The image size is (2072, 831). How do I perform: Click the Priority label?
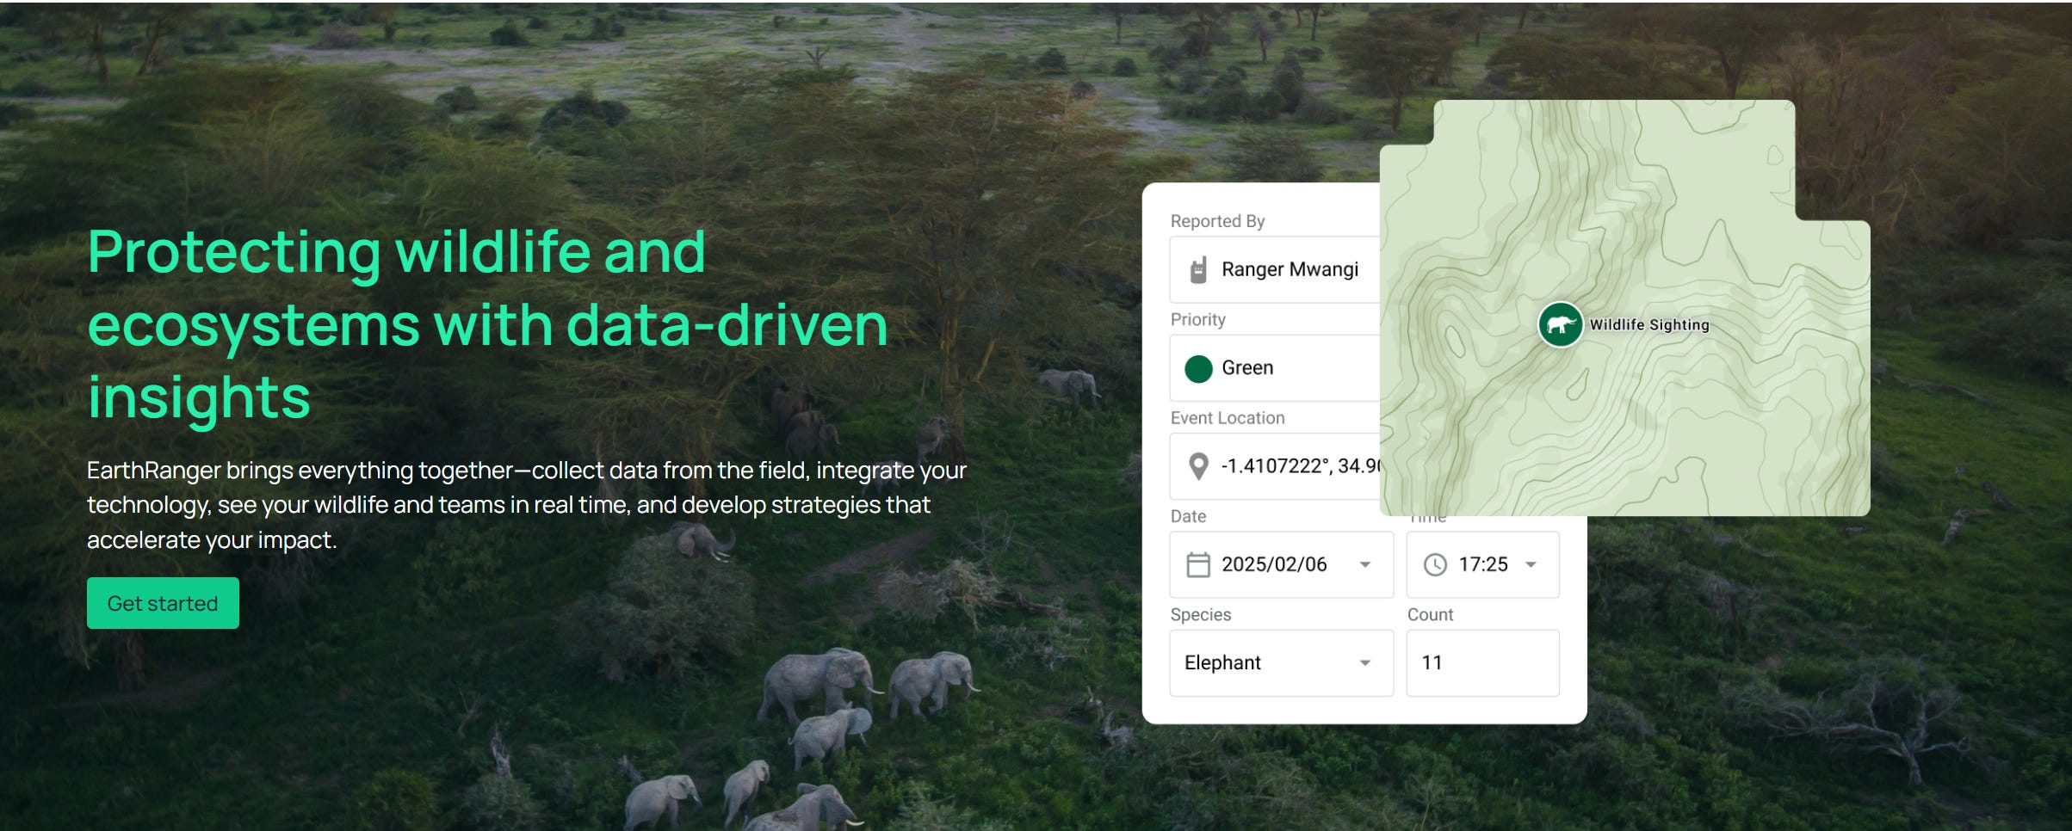tap(1197, 319)
